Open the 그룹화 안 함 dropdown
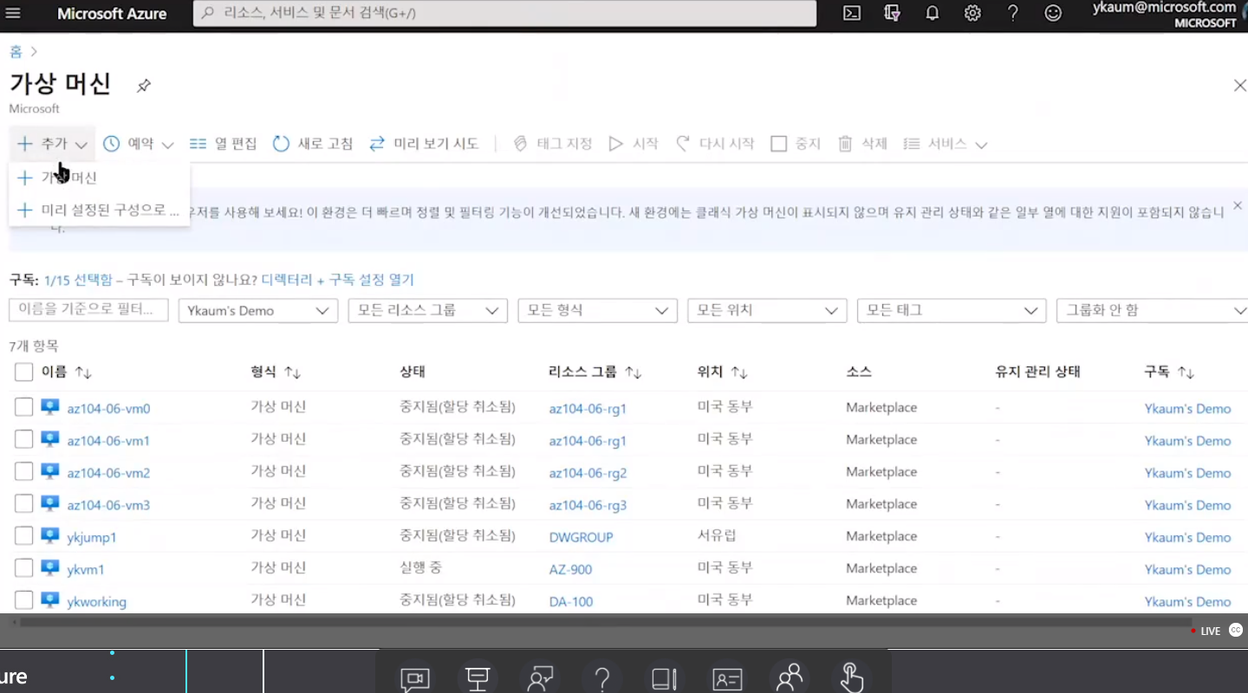 (1152, 310)
